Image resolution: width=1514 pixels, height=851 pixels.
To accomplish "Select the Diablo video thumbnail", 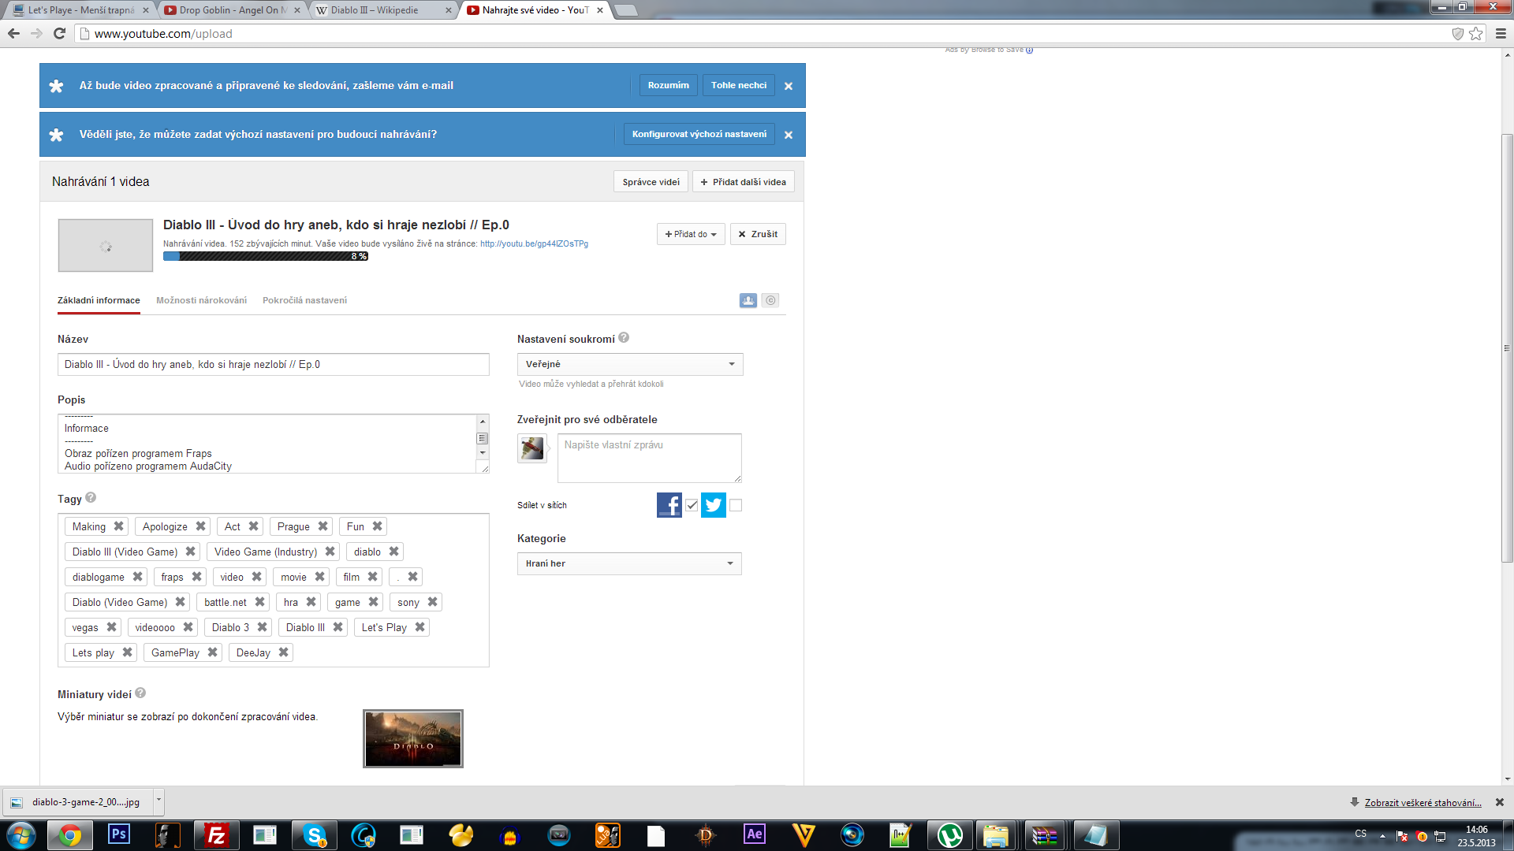I will coord(412,738).
